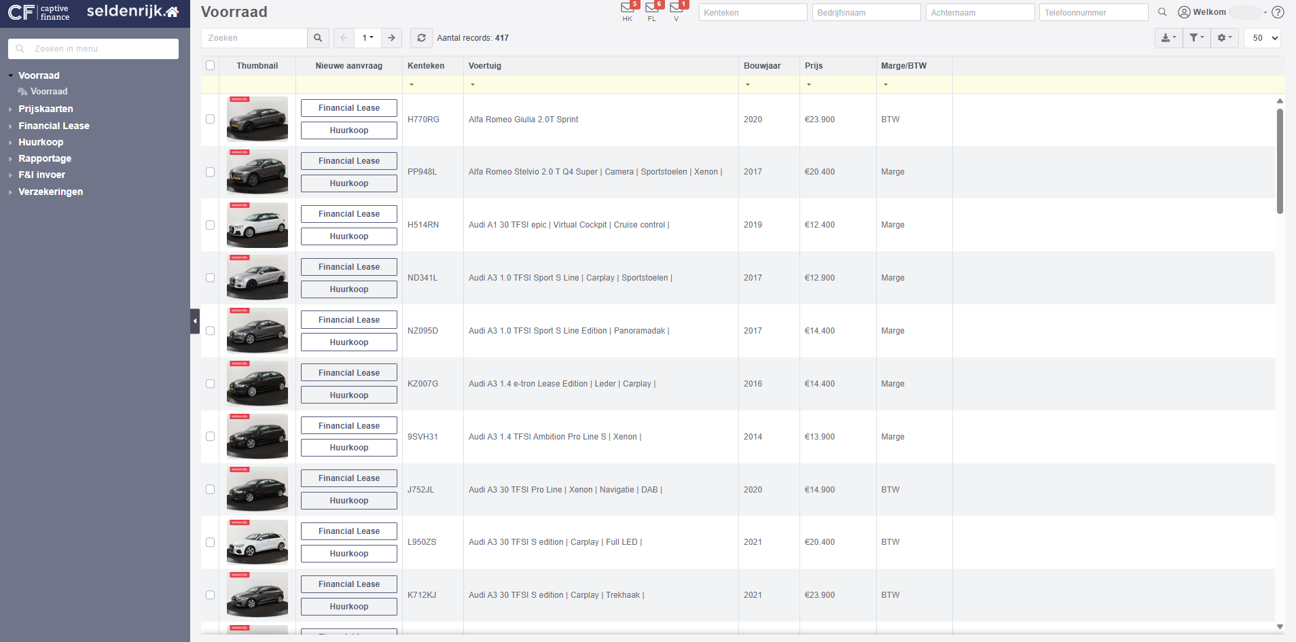The height and width of the screenshot is (642, 1296).
Task: Open thumbnail of white Audi A1 H514RN
Action: pyautogui.click(x=257, y=225)
